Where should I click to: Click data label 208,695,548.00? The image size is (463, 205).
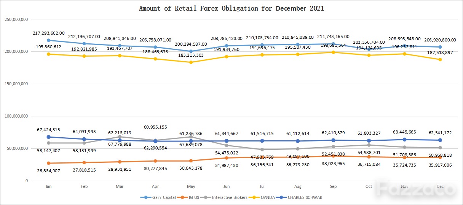(405, 39)
